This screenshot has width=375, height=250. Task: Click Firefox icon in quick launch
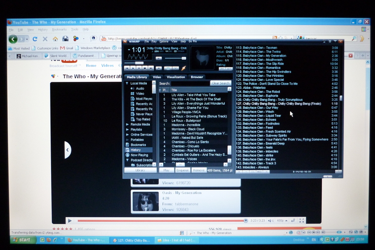point(49,240)
